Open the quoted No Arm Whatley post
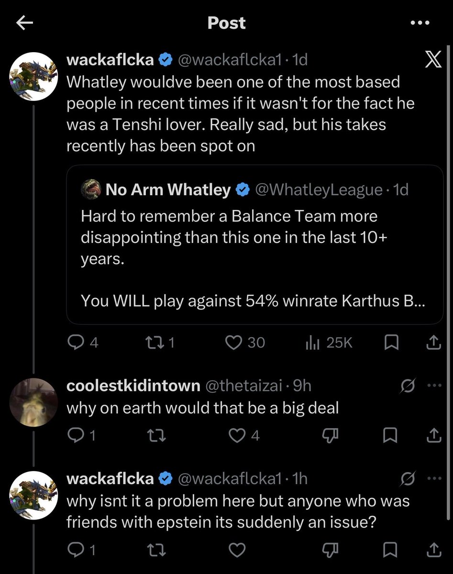Viewport: 453px width, 574px height. pos(255,244)
